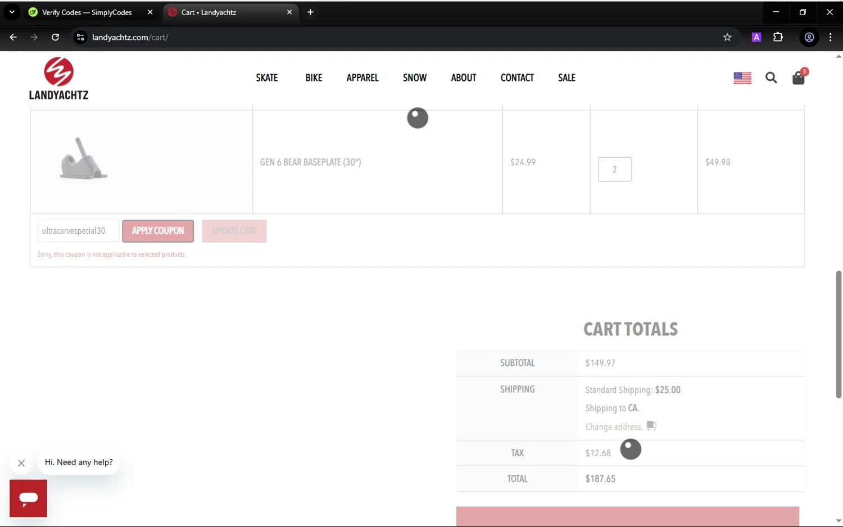Viewport: 843px width, 527px height.
Task: Open the site search magnifier icon
Action: coord(771,78)
